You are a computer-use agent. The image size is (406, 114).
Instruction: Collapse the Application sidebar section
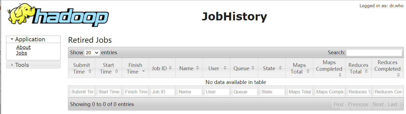pyautogui.click(x=33, y=39)
